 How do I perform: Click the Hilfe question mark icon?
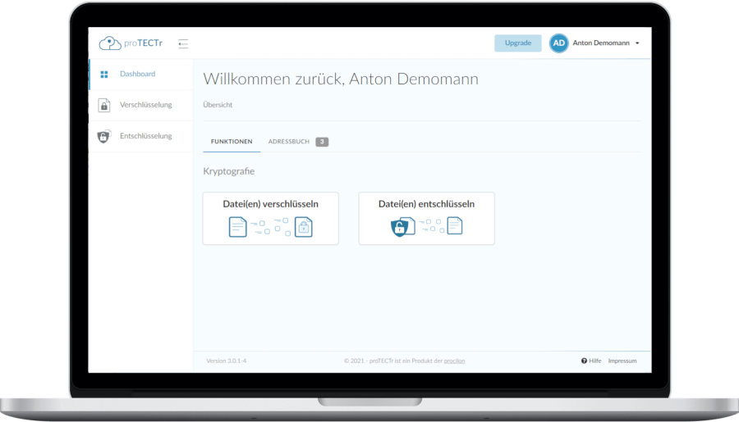(584, 361)
